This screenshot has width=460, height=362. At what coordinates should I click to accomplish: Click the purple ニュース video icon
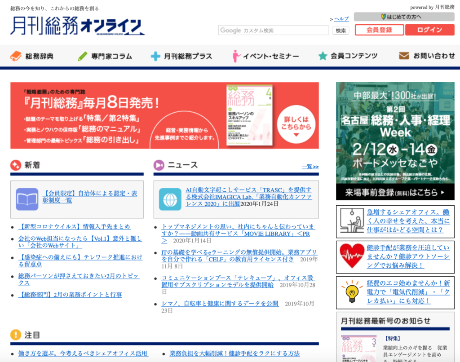pos(159,165)
